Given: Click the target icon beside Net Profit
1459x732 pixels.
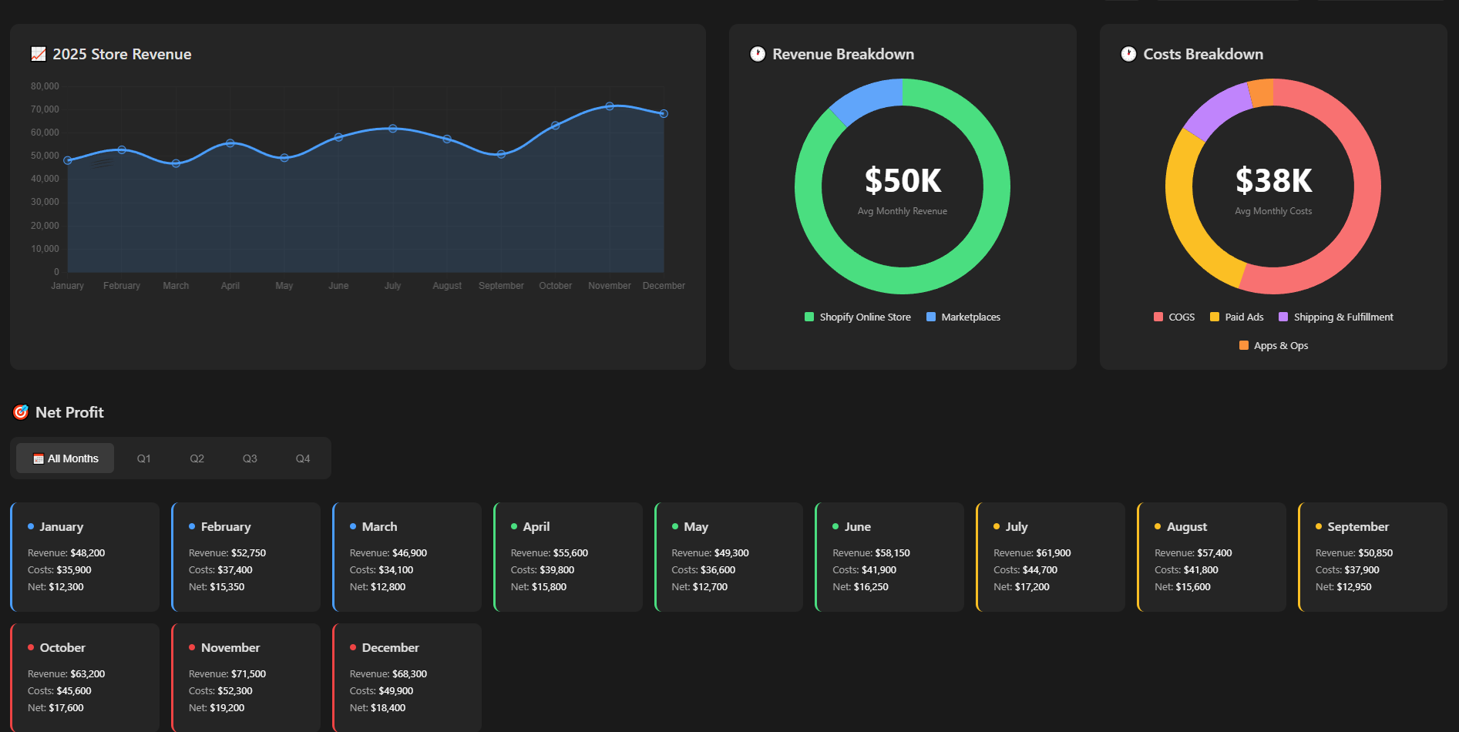Looking at the screenshot, I should tap(21, 412).
